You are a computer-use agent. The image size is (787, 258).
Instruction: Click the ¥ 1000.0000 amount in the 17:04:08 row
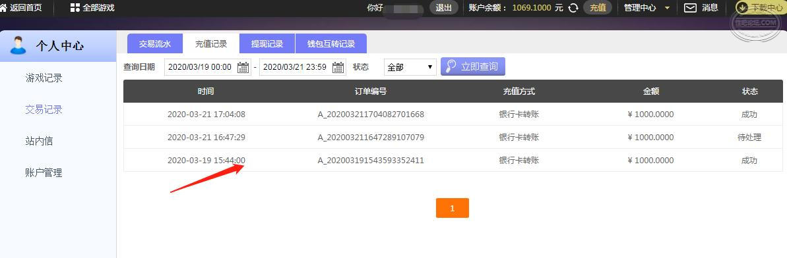click(x=650, y=115)
